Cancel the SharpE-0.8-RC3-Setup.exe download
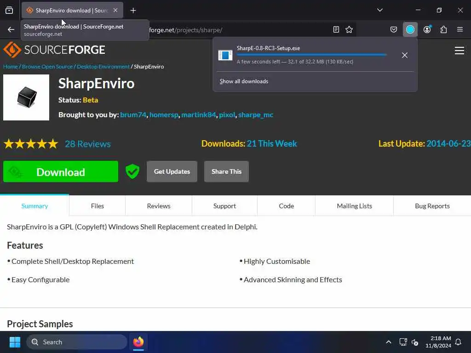 coord(405,55)
